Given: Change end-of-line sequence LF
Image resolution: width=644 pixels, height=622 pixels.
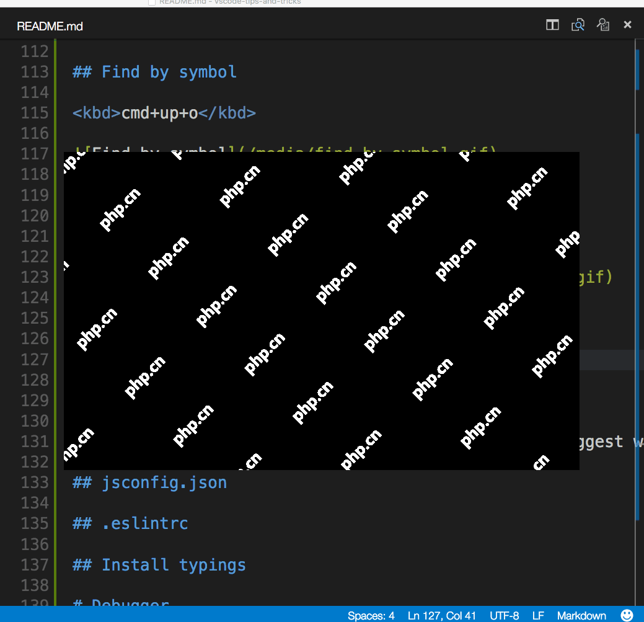Looking at the screenshot, I should (538, 615).
